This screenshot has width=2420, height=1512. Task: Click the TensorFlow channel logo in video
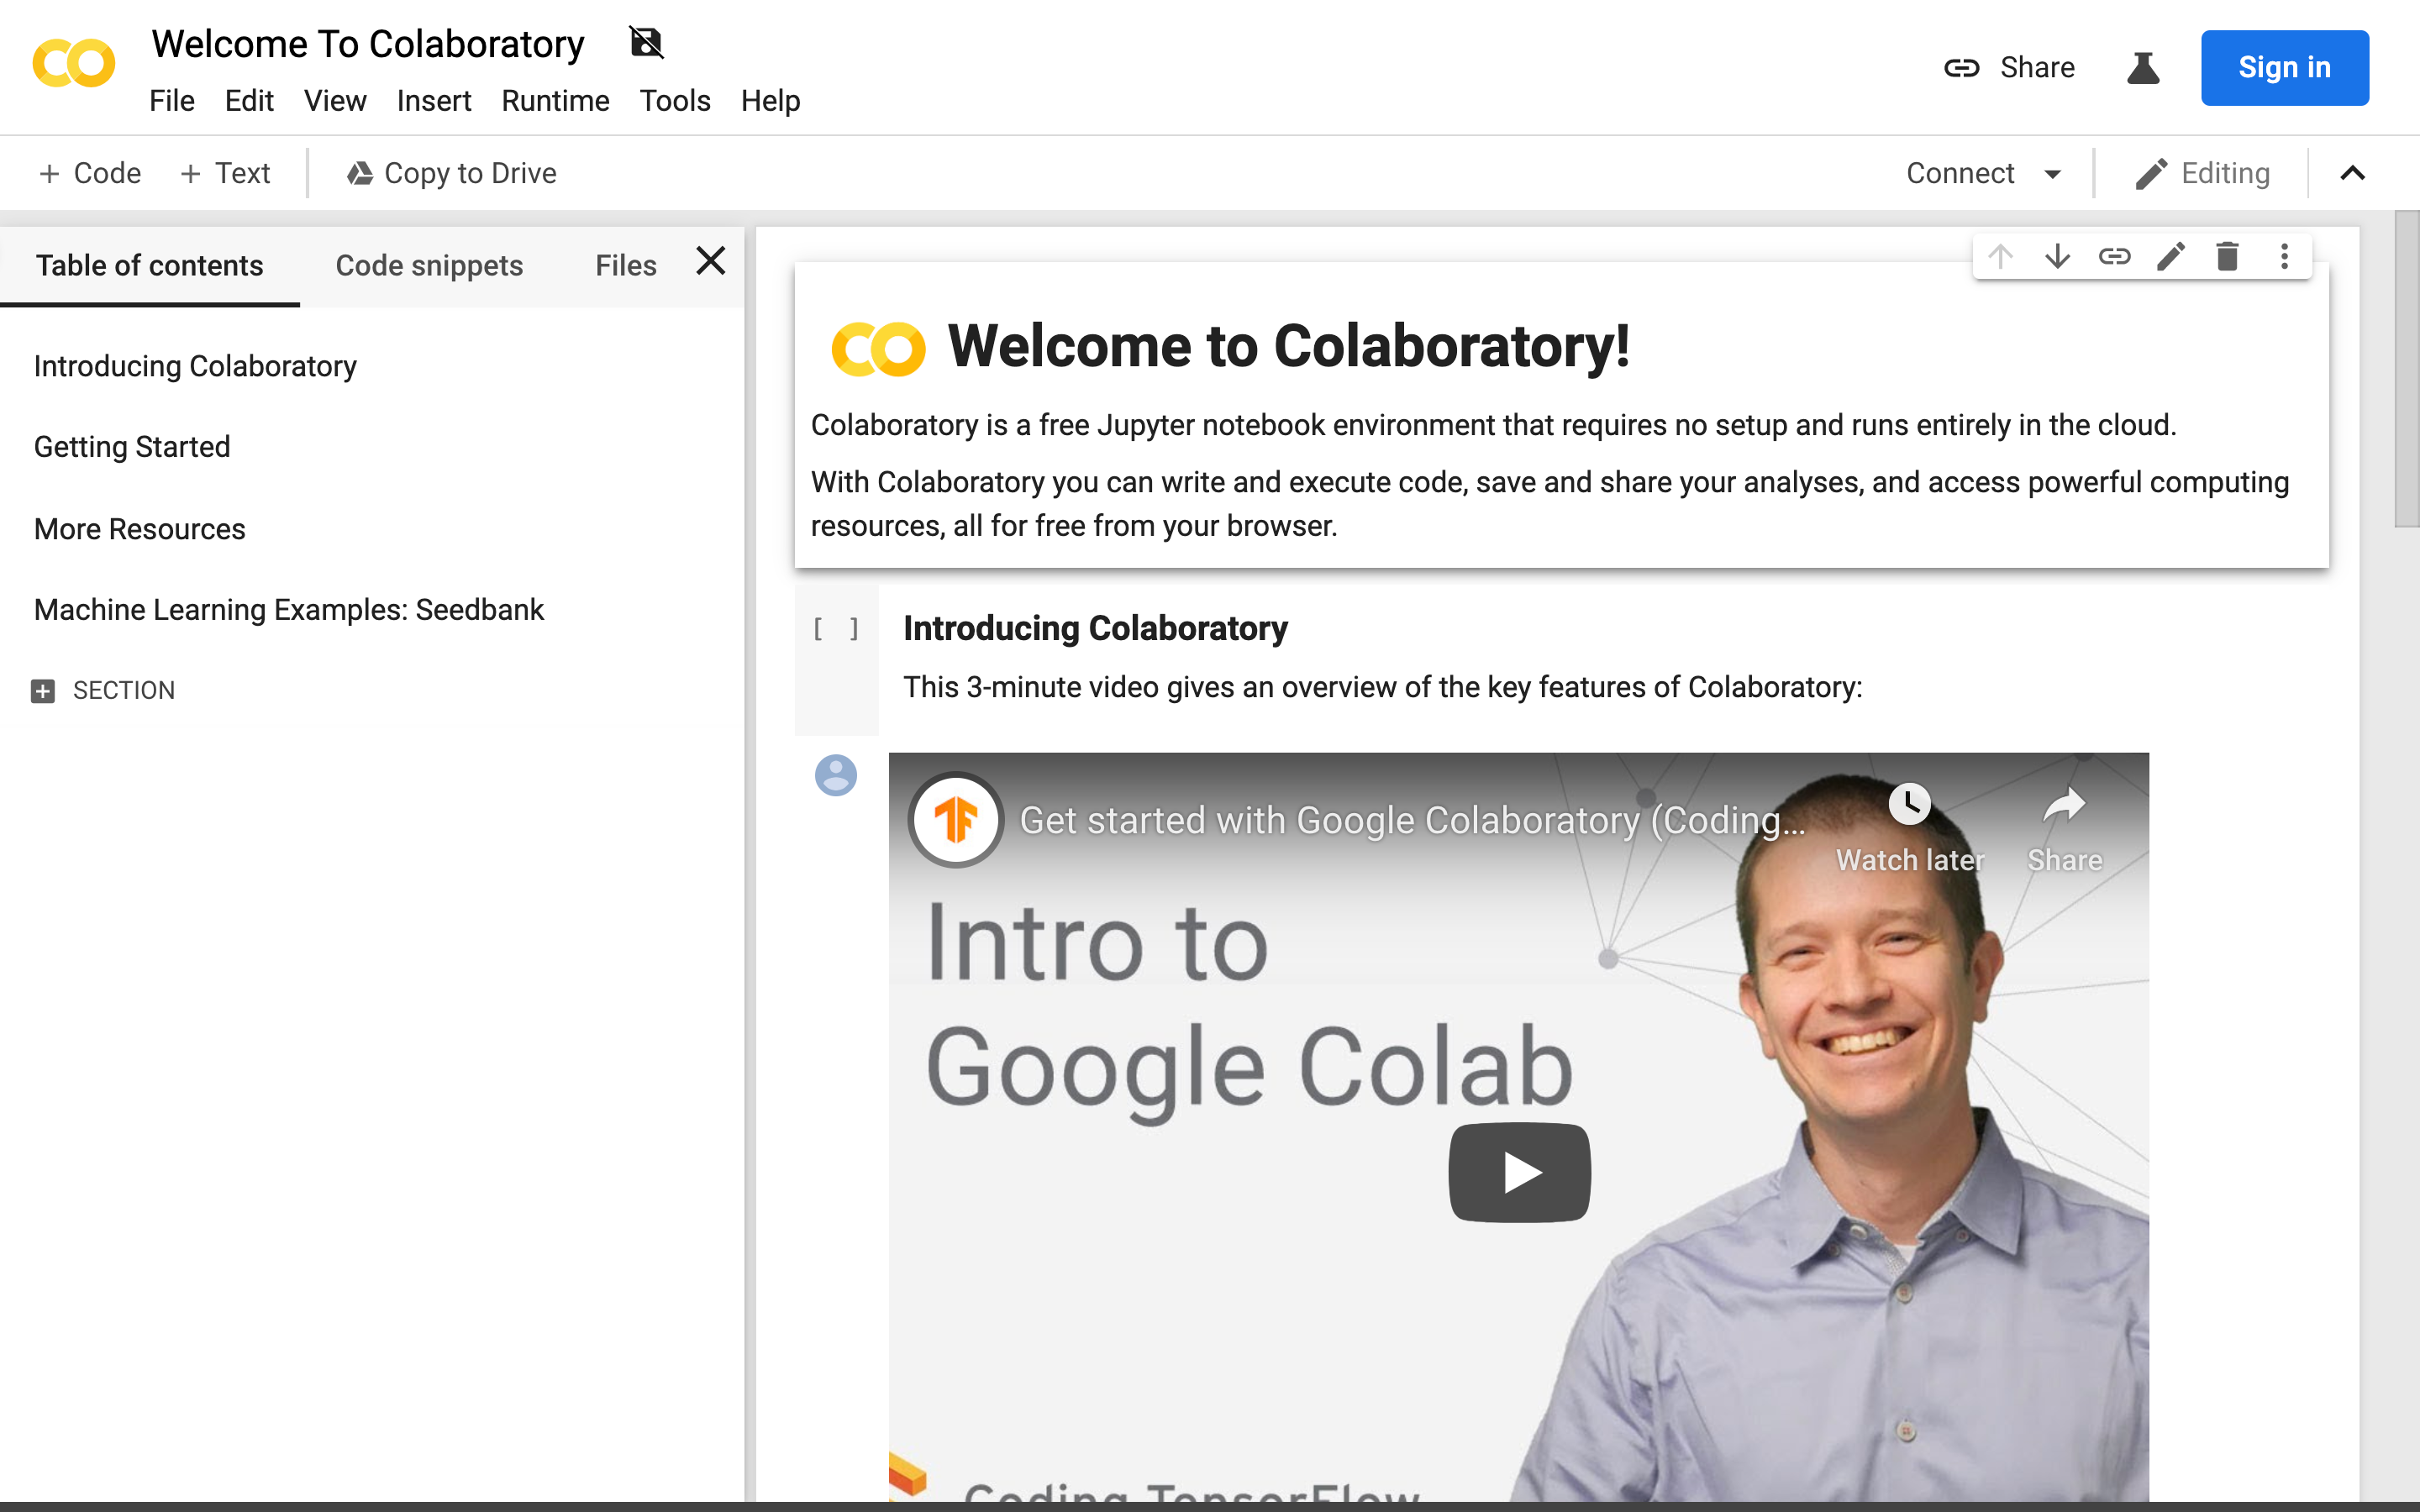click(x=956, y=820)
